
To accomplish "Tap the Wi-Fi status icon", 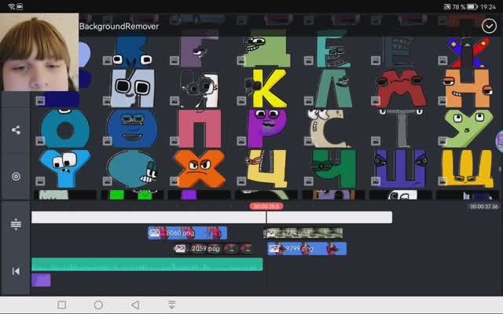I will (x=12, y=6).
